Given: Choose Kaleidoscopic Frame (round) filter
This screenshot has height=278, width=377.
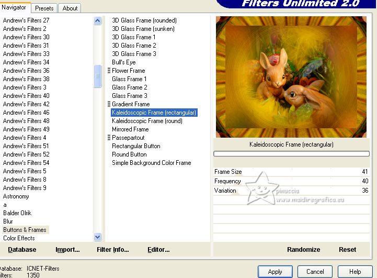Looking at the screenshot, I should click(x=147, y=121).
